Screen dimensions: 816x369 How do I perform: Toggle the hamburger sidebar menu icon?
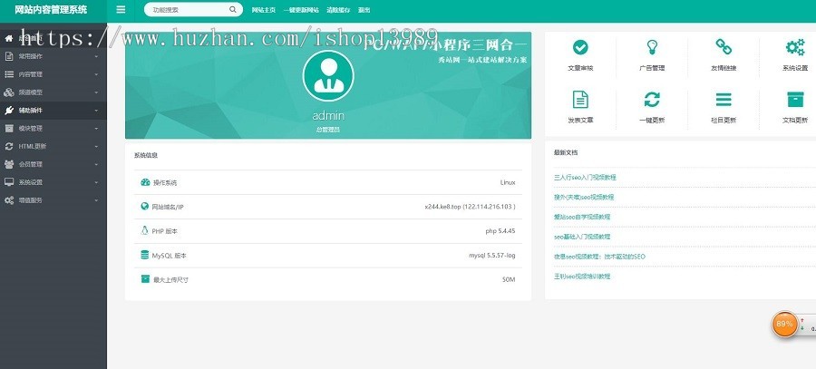click(x=121, y=9)
